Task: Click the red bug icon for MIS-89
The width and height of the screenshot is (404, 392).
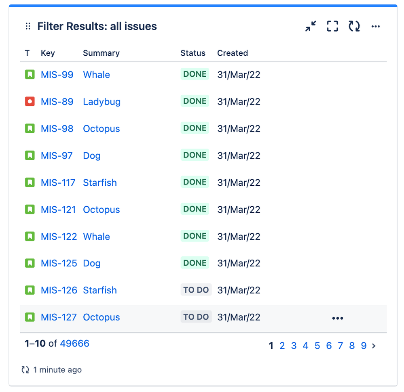Action: [30, 101]
